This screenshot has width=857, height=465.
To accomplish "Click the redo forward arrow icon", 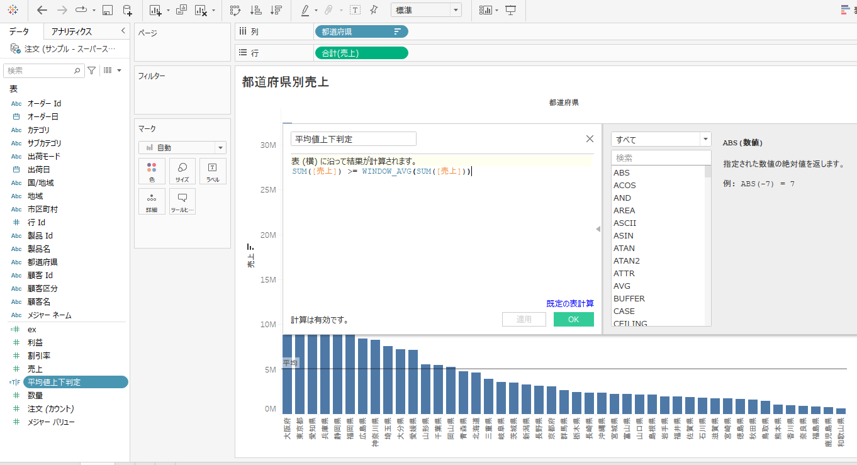I will [x=62, y=10].
